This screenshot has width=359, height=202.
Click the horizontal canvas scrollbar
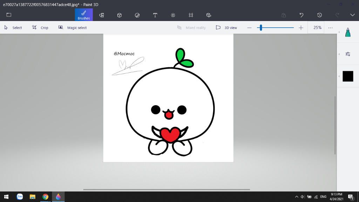click(x=167, y=190)
